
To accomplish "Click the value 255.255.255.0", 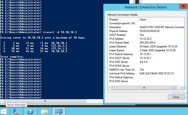I will pyautogui.click(x=147, y=42).
